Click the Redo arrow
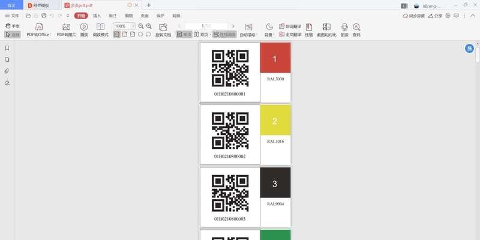Image resolution: width=480 pixels, height=240 pixels. [60, 16]
